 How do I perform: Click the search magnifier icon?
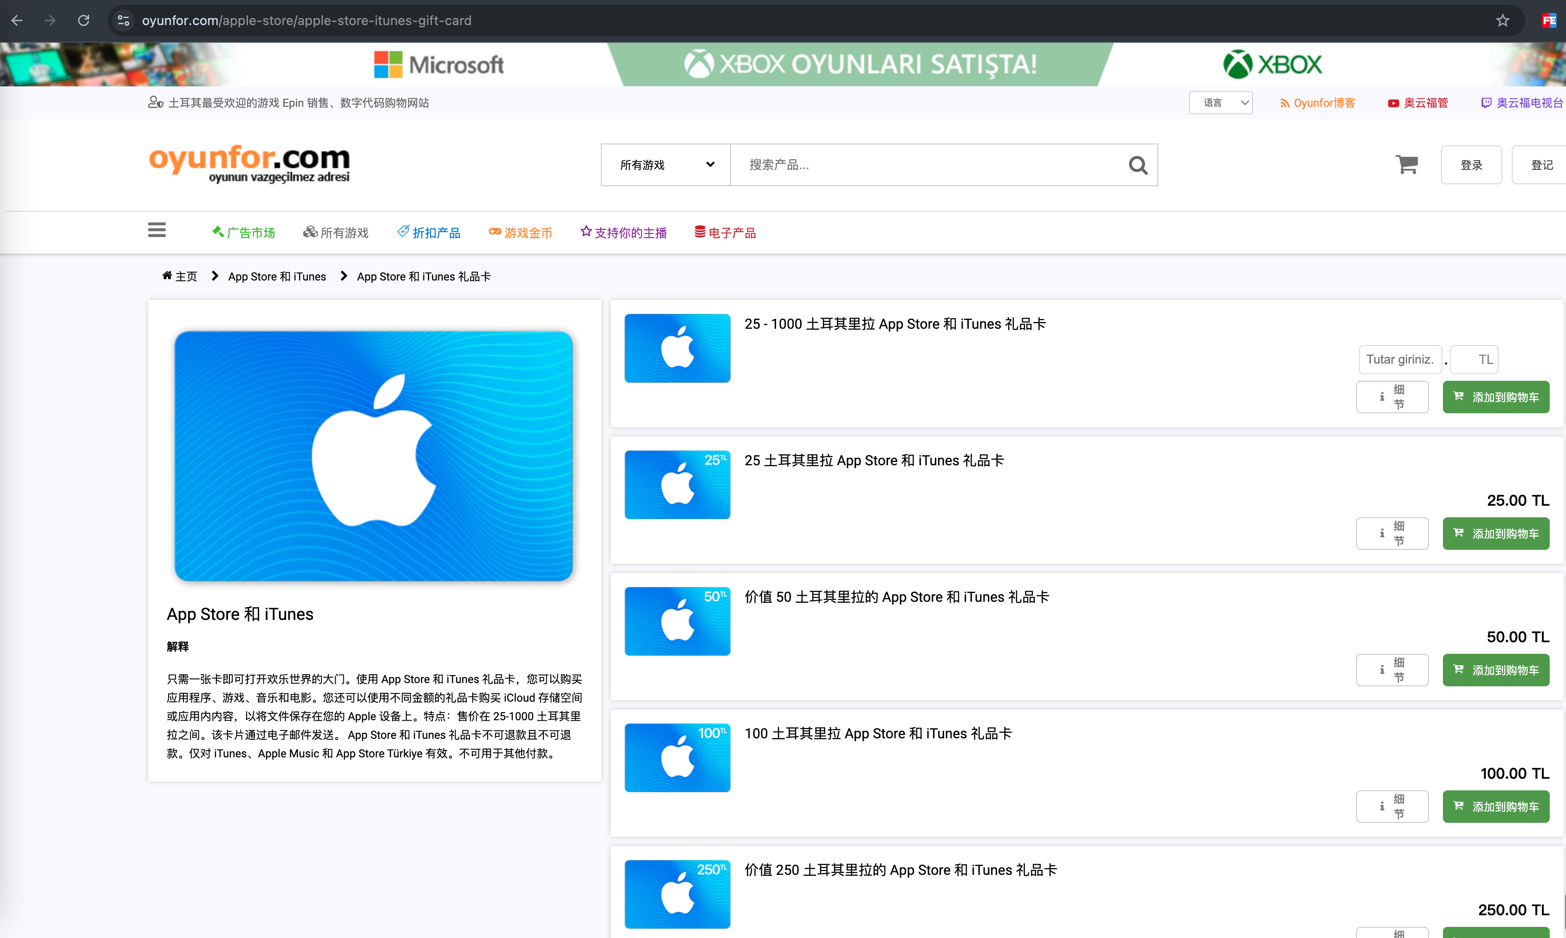[x=1137, y=165]
